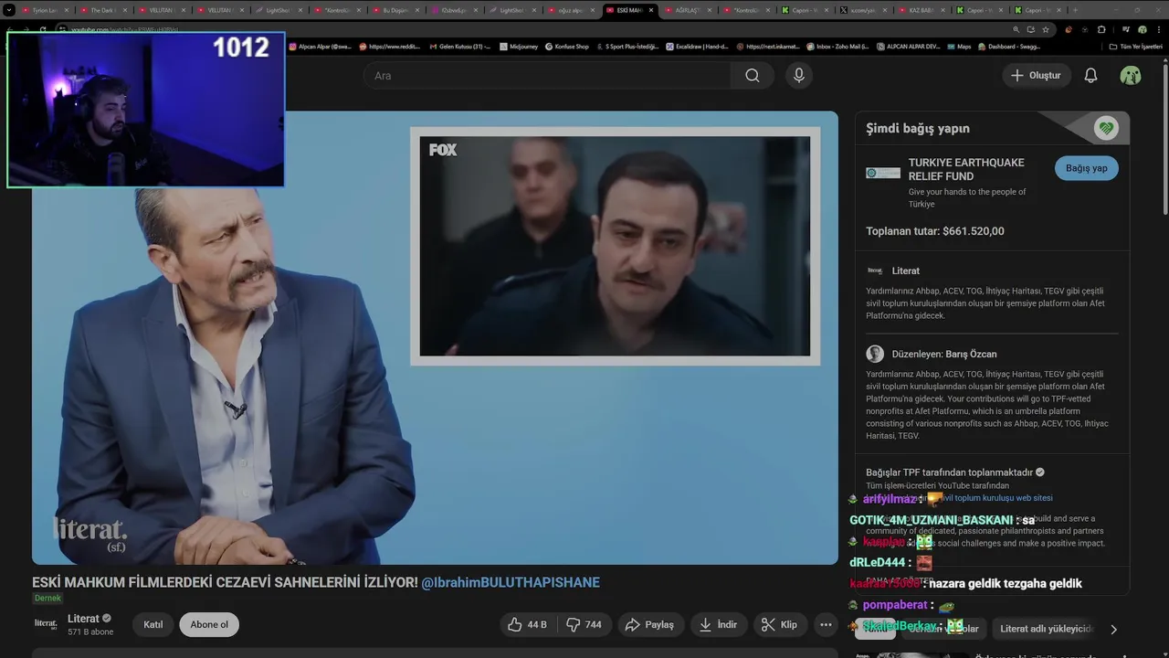This screenshot has width=1169, height=658.
Task: Open the Alpcan Alpar Instagram bookmark
Action: [x=321, y=47]
